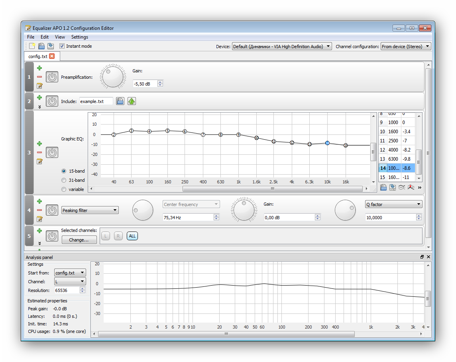Add a filter at the Include row
Screen dimensions: 456x362
39,97
